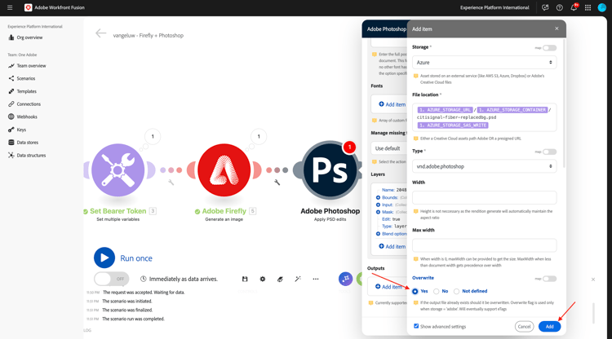Select the Adobe Firefly module
Image resolution: width=612 pixels, height=339 pixels.
point(224,169)
